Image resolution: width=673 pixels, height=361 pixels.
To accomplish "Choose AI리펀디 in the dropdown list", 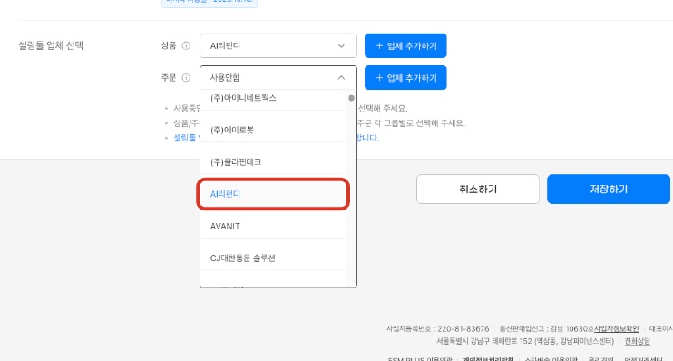I will click(273, 194).
